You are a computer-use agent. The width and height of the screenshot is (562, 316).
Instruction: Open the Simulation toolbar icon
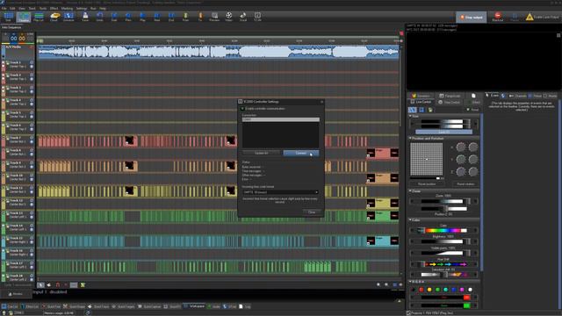[68, 17]
